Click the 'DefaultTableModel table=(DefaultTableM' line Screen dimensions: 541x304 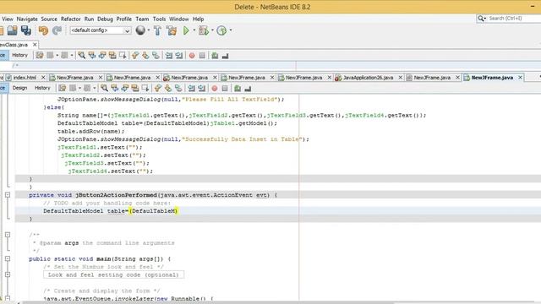110,211
